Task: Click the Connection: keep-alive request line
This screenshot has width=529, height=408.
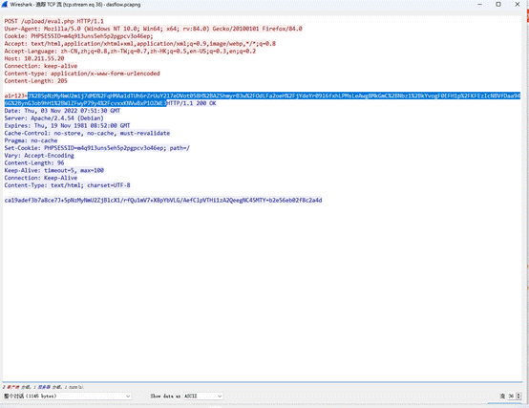Action: coord(41,66)
